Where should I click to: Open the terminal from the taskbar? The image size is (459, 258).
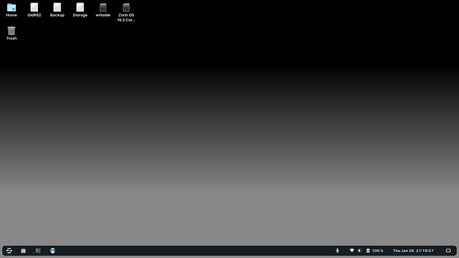point(38,251)
